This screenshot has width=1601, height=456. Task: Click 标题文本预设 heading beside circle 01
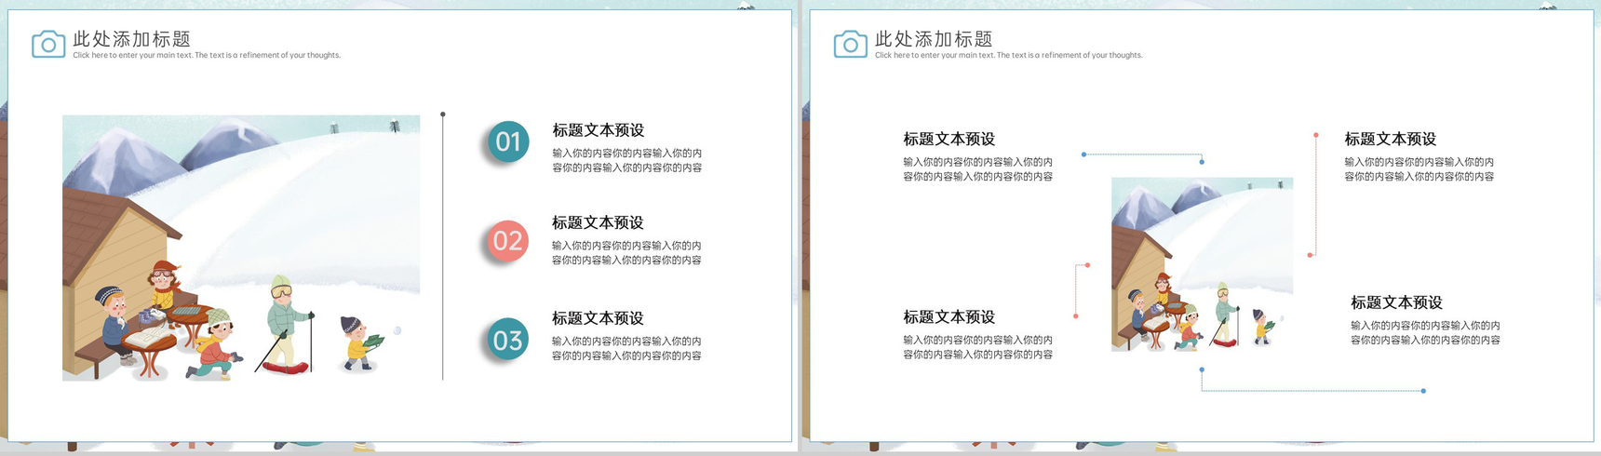599,130
